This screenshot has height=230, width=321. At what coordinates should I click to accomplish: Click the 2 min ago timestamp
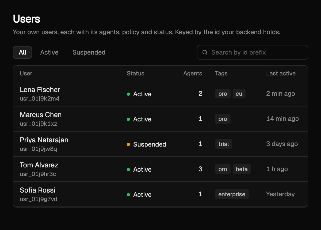(x=281, y=94)
